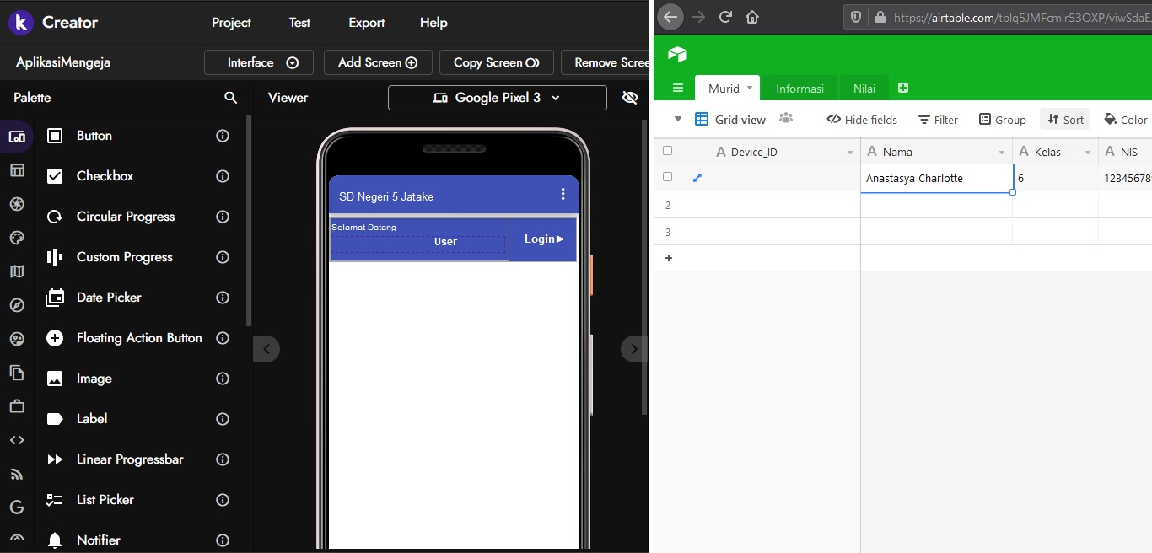Click the Login button in phone preview
The width and height of the screenshot is (1152, 553).
[543, 239]
